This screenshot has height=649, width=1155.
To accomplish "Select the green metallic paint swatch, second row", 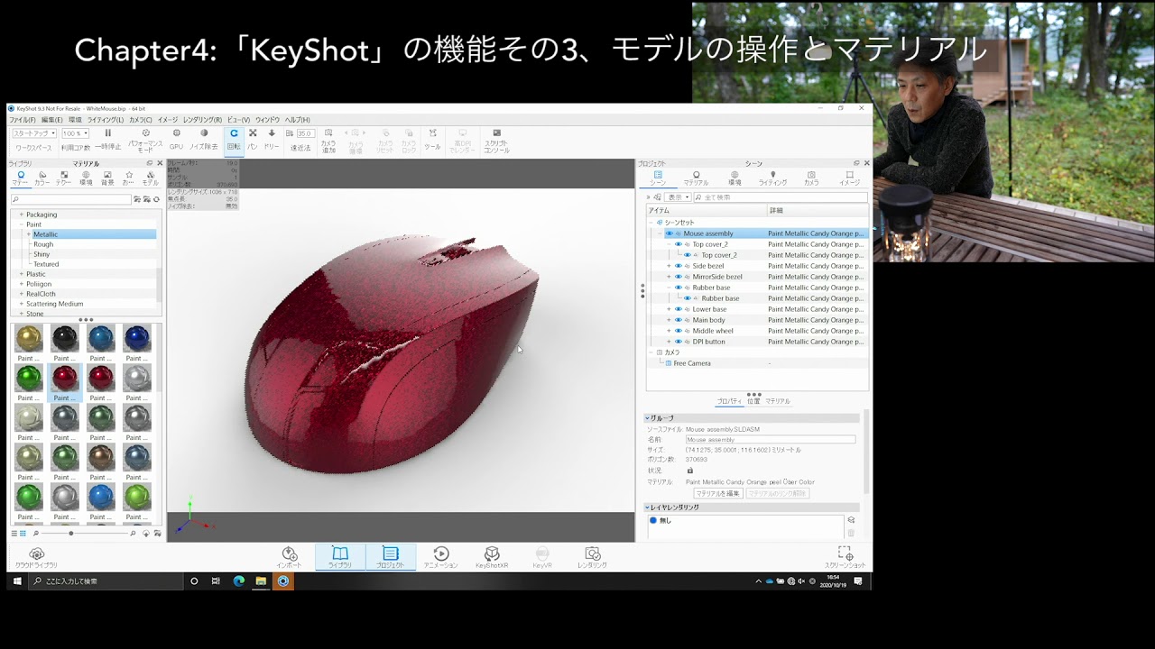I will (x=29, y=378).
